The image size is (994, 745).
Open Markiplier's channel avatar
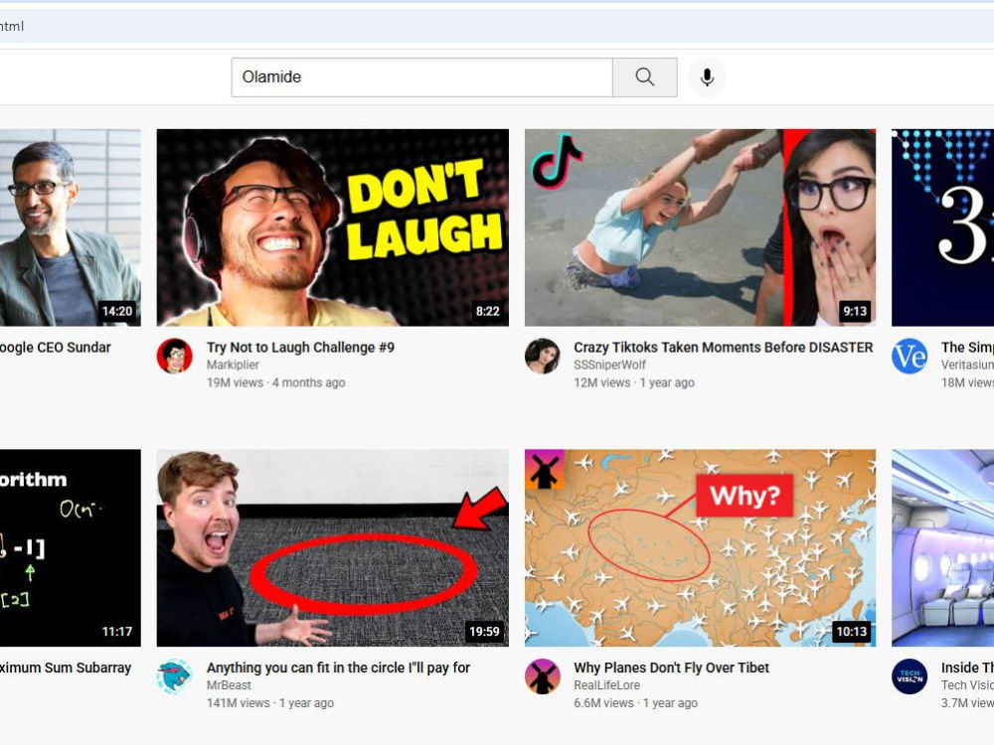coord(174,356)
